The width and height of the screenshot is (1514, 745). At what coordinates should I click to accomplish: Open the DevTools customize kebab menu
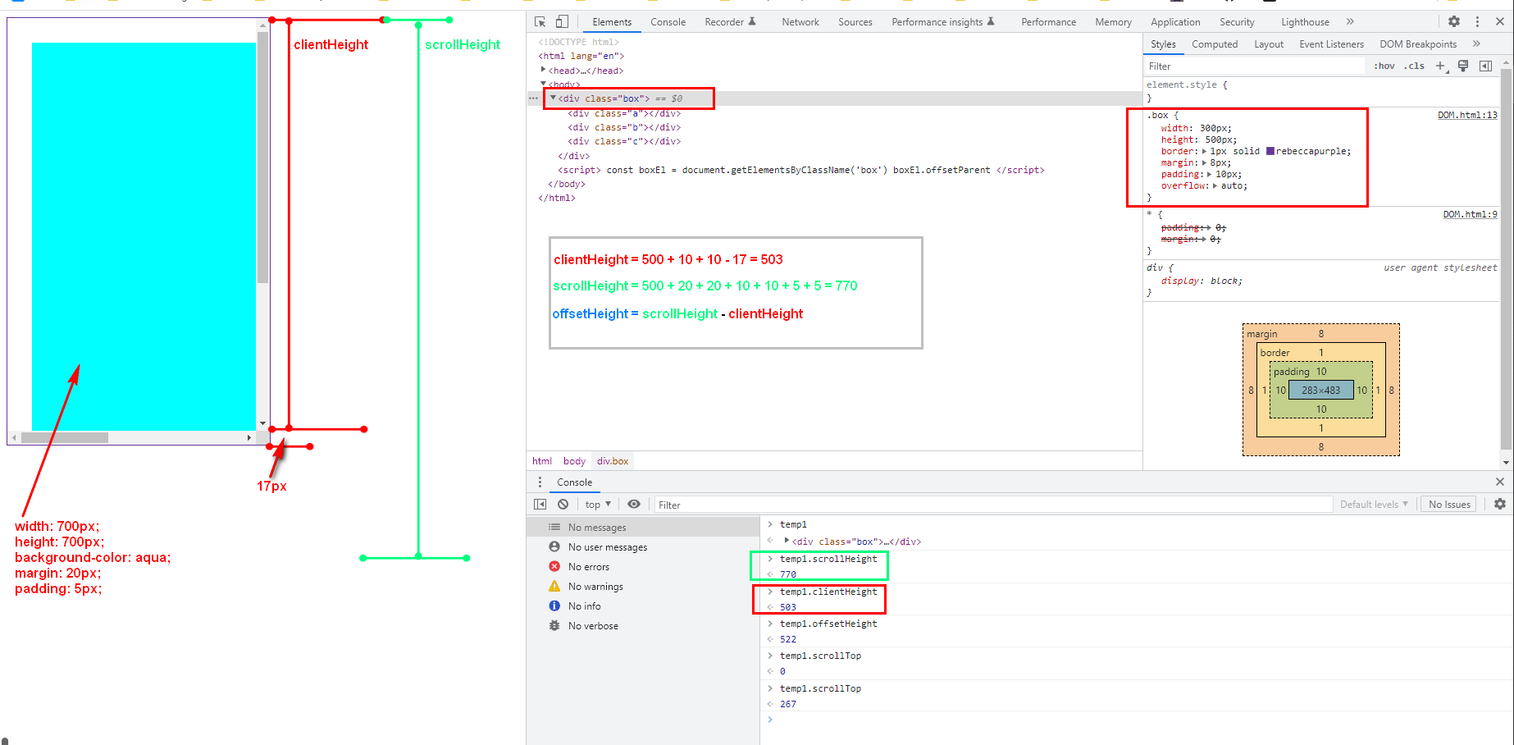point(1477,21)
